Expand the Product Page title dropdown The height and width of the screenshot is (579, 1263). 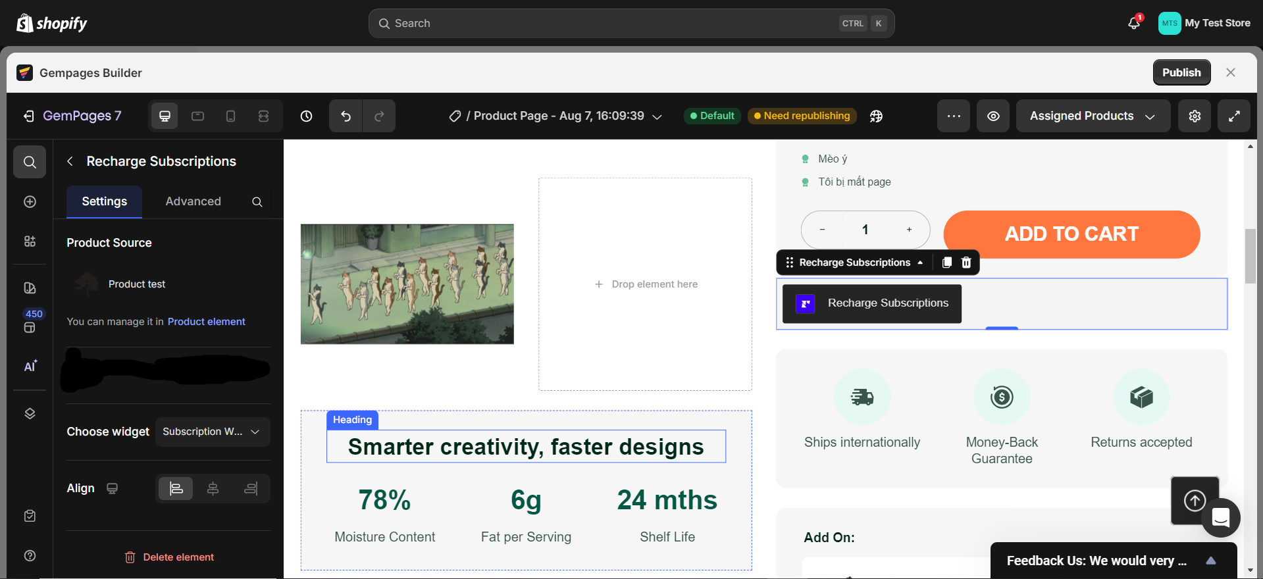coord(657,116)
